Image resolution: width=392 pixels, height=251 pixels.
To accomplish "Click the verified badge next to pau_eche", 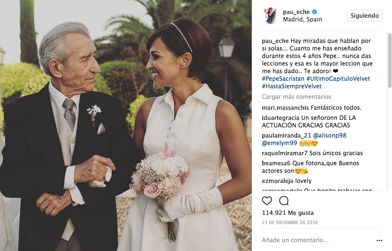I will (315, 12).
